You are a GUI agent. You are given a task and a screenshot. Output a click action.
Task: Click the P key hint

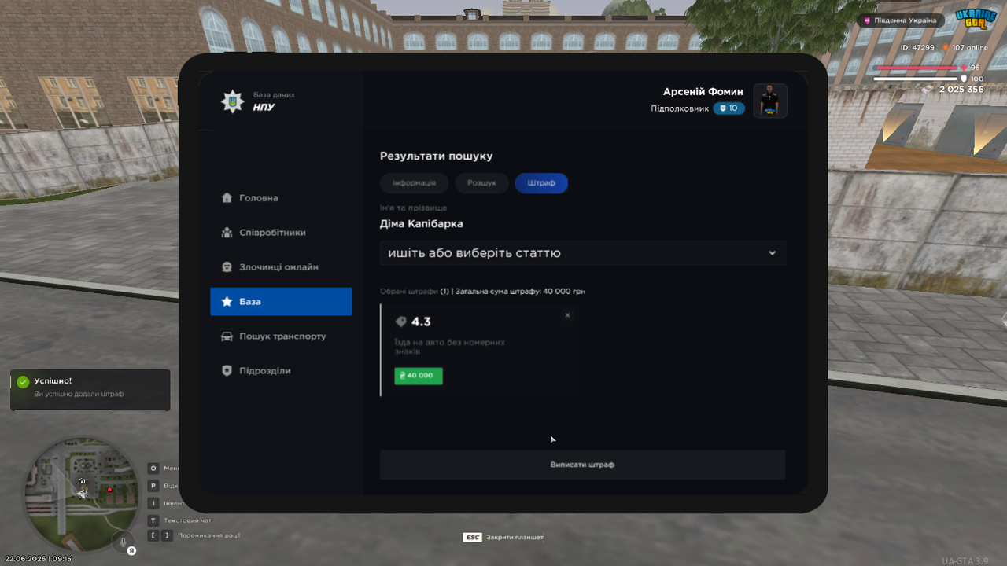153,486
